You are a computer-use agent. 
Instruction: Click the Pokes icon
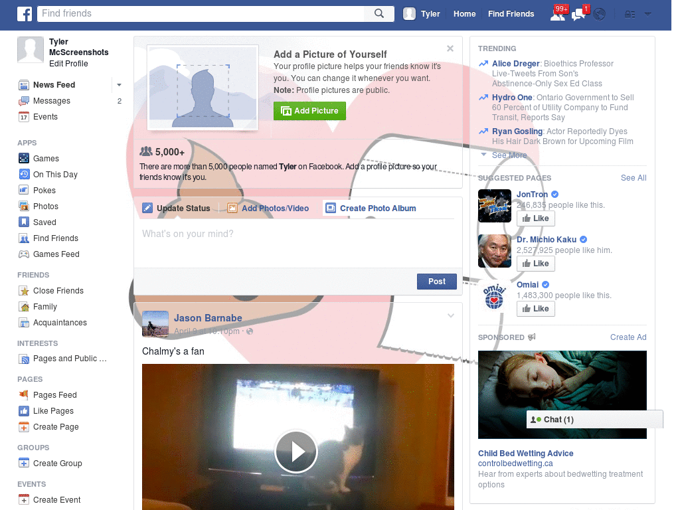pyautogui.click(x=24, y=191)
